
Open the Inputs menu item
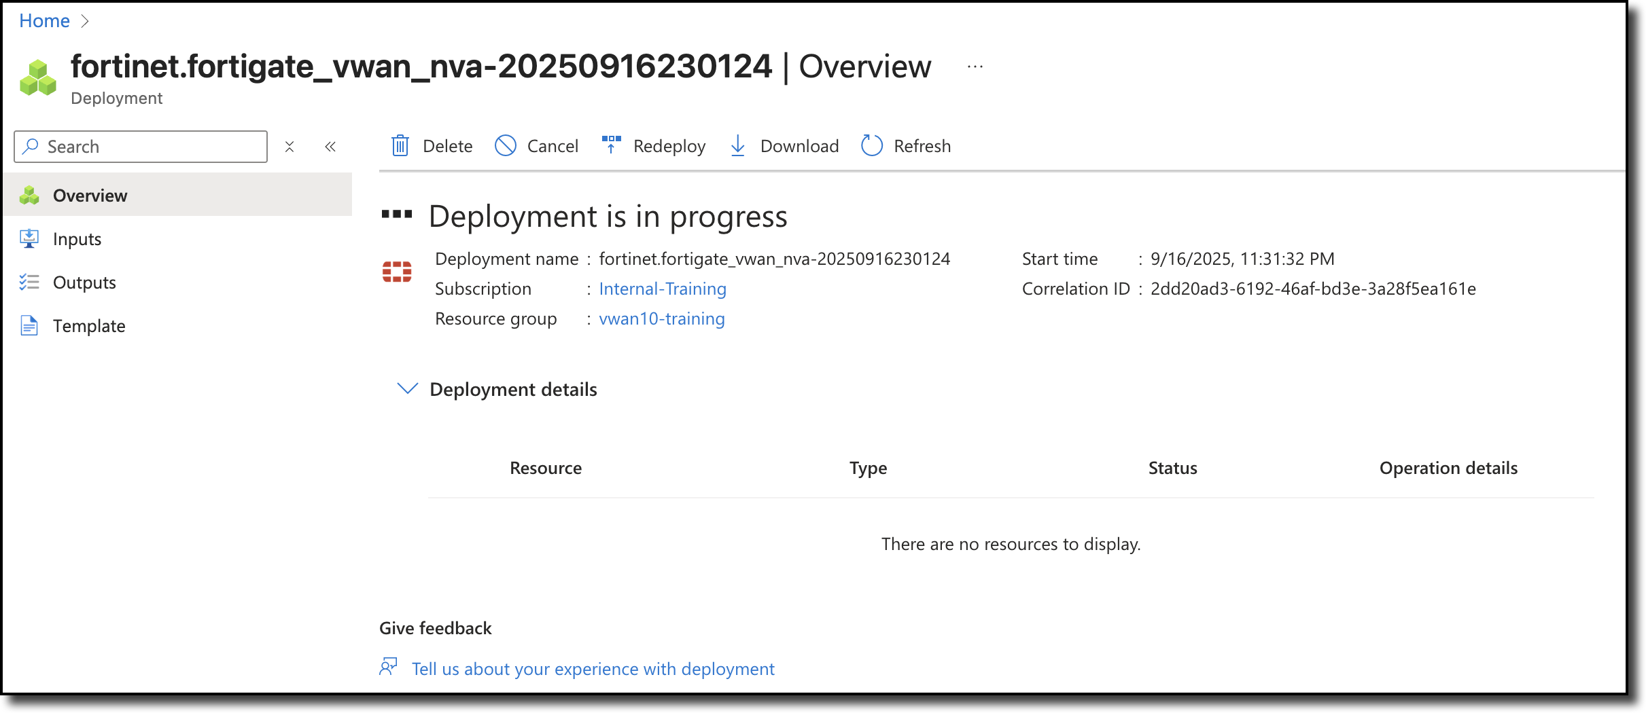click(x=77, y=239)
